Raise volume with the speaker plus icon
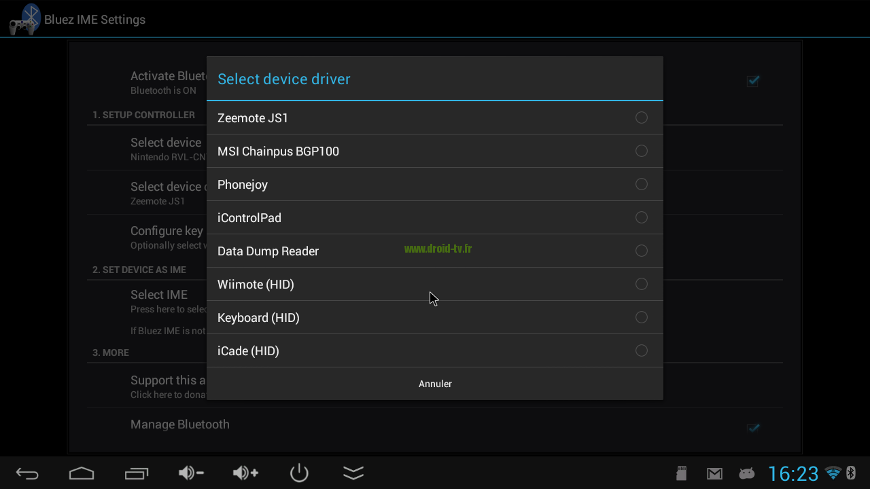This screenshot has height=489, width=870. pos(245,473)
